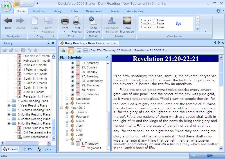Send Document by e-mail

click(x=93, y=25)
